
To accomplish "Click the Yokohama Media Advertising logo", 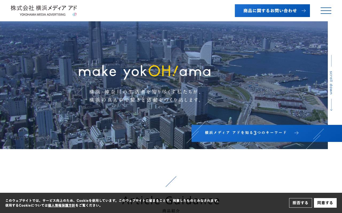I will coord(44,11).
